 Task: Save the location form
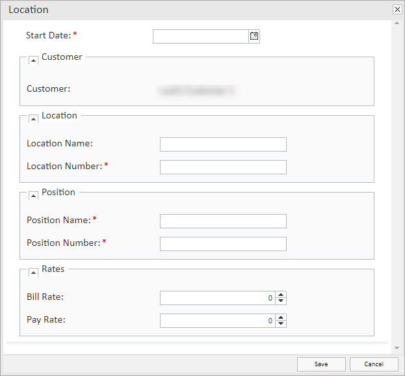(321, 364)
